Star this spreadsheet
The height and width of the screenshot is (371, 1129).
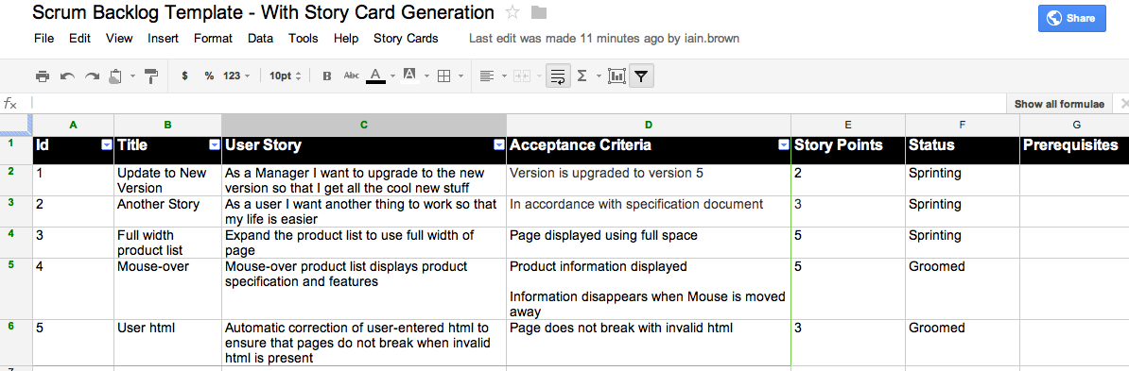(x=512, y=13)
